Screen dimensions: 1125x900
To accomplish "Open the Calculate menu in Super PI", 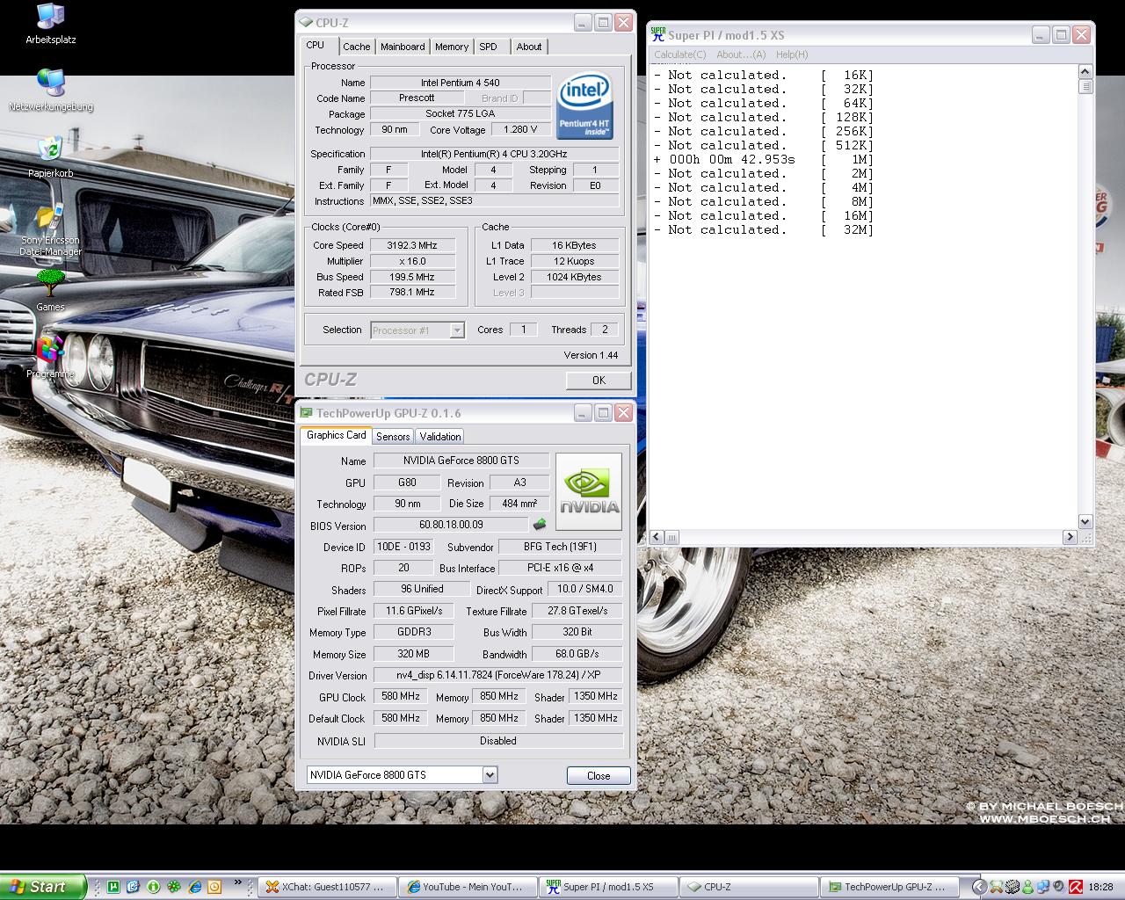I will pyautogui.click(x=679, y=54).
